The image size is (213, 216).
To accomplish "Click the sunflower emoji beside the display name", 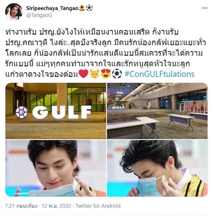I will [82, 8].
